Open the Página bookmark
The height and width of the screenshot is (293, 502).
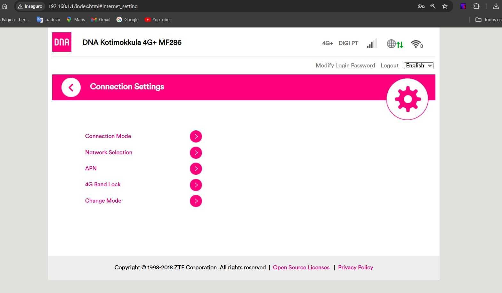(14, 19)
